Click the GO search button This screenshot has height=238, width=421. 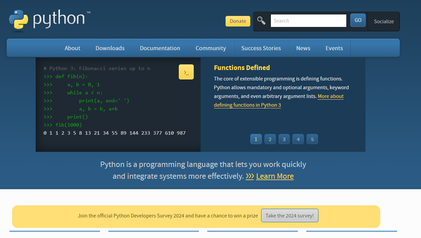[358, 20]
